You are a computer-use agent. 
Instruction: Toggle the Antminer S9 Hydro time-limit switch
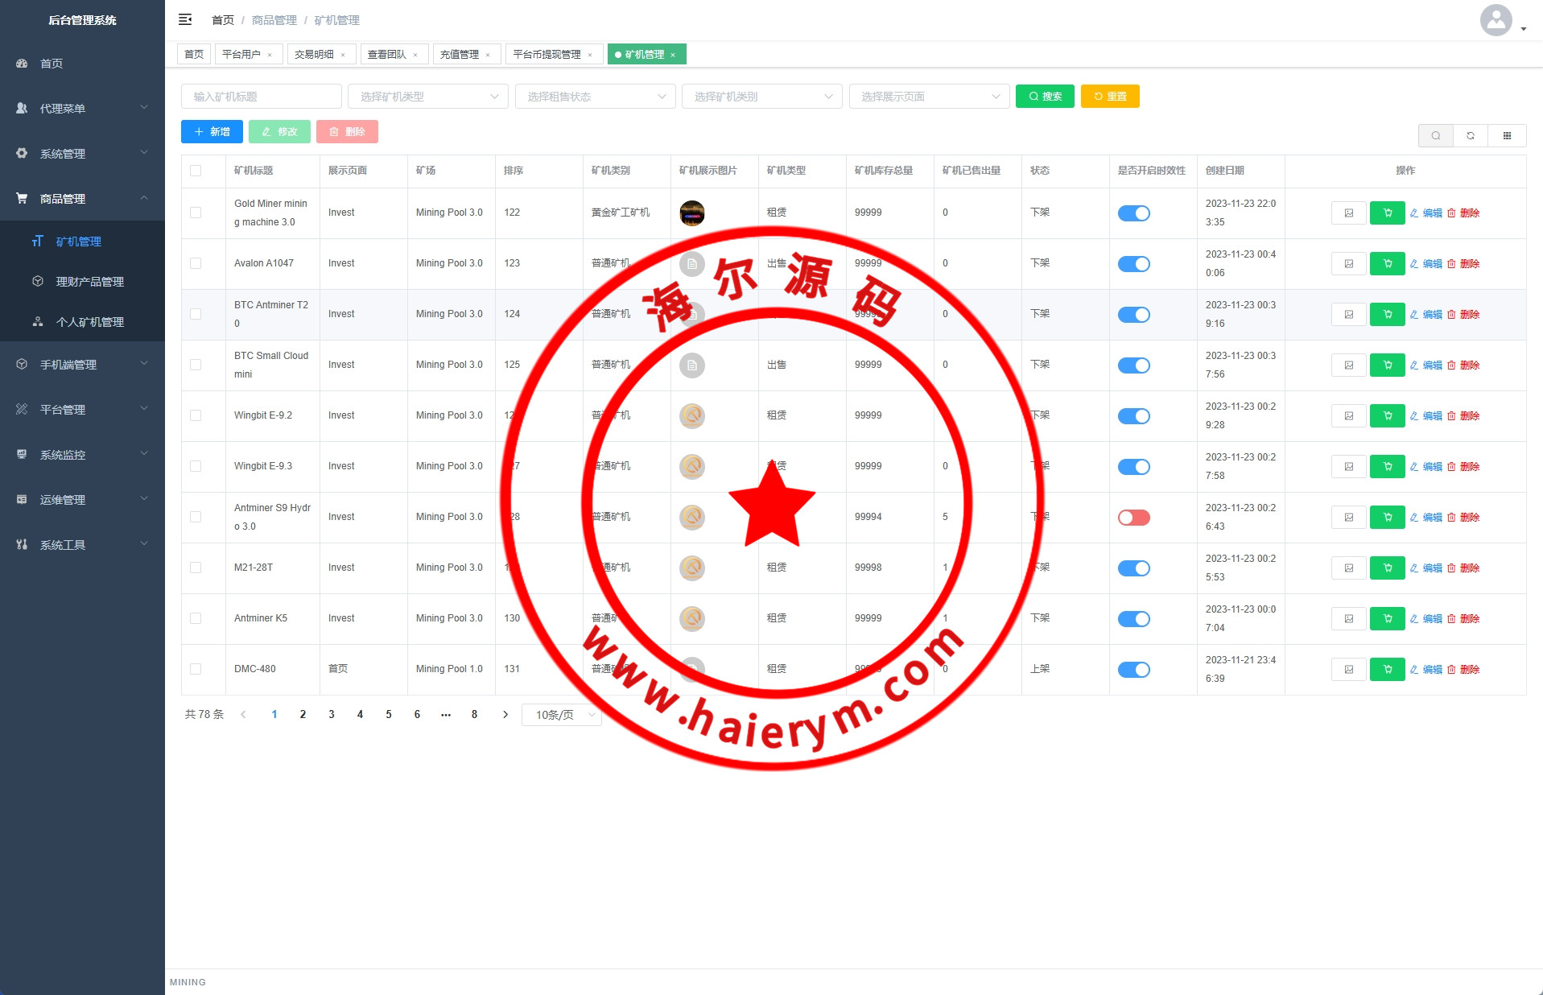click(x=1133, y=517)
